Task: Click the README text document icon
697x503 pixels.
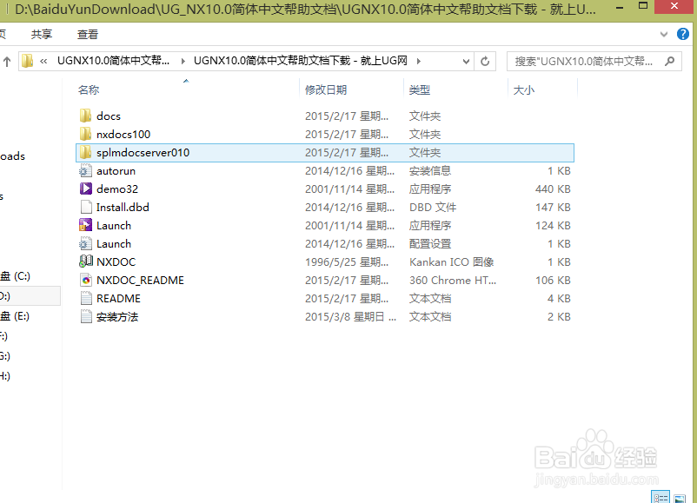Action: pyautogui.click(x=86, y=298)
